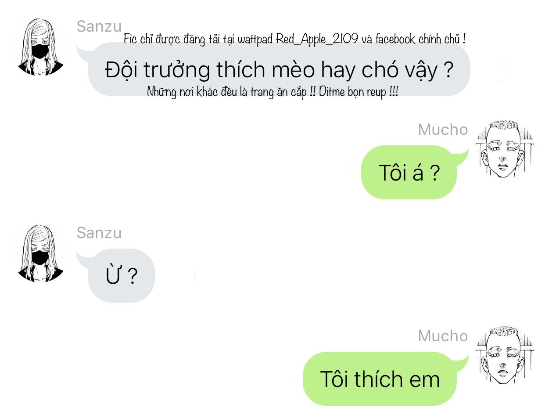Viewport: 545px width, 412px height.
Task: Open Sanzu's avatar beside the cat-or-dog question
Action: pos(40,47)
